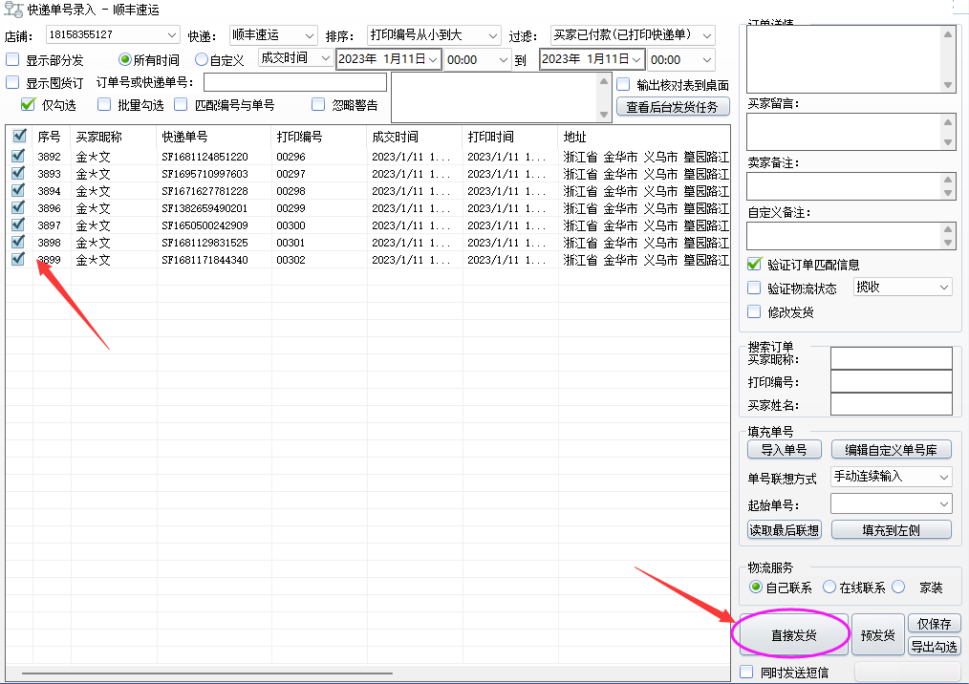Click the 买家昵称 search input field
Viewport: 969px width, 684px height.
(891, 358)
